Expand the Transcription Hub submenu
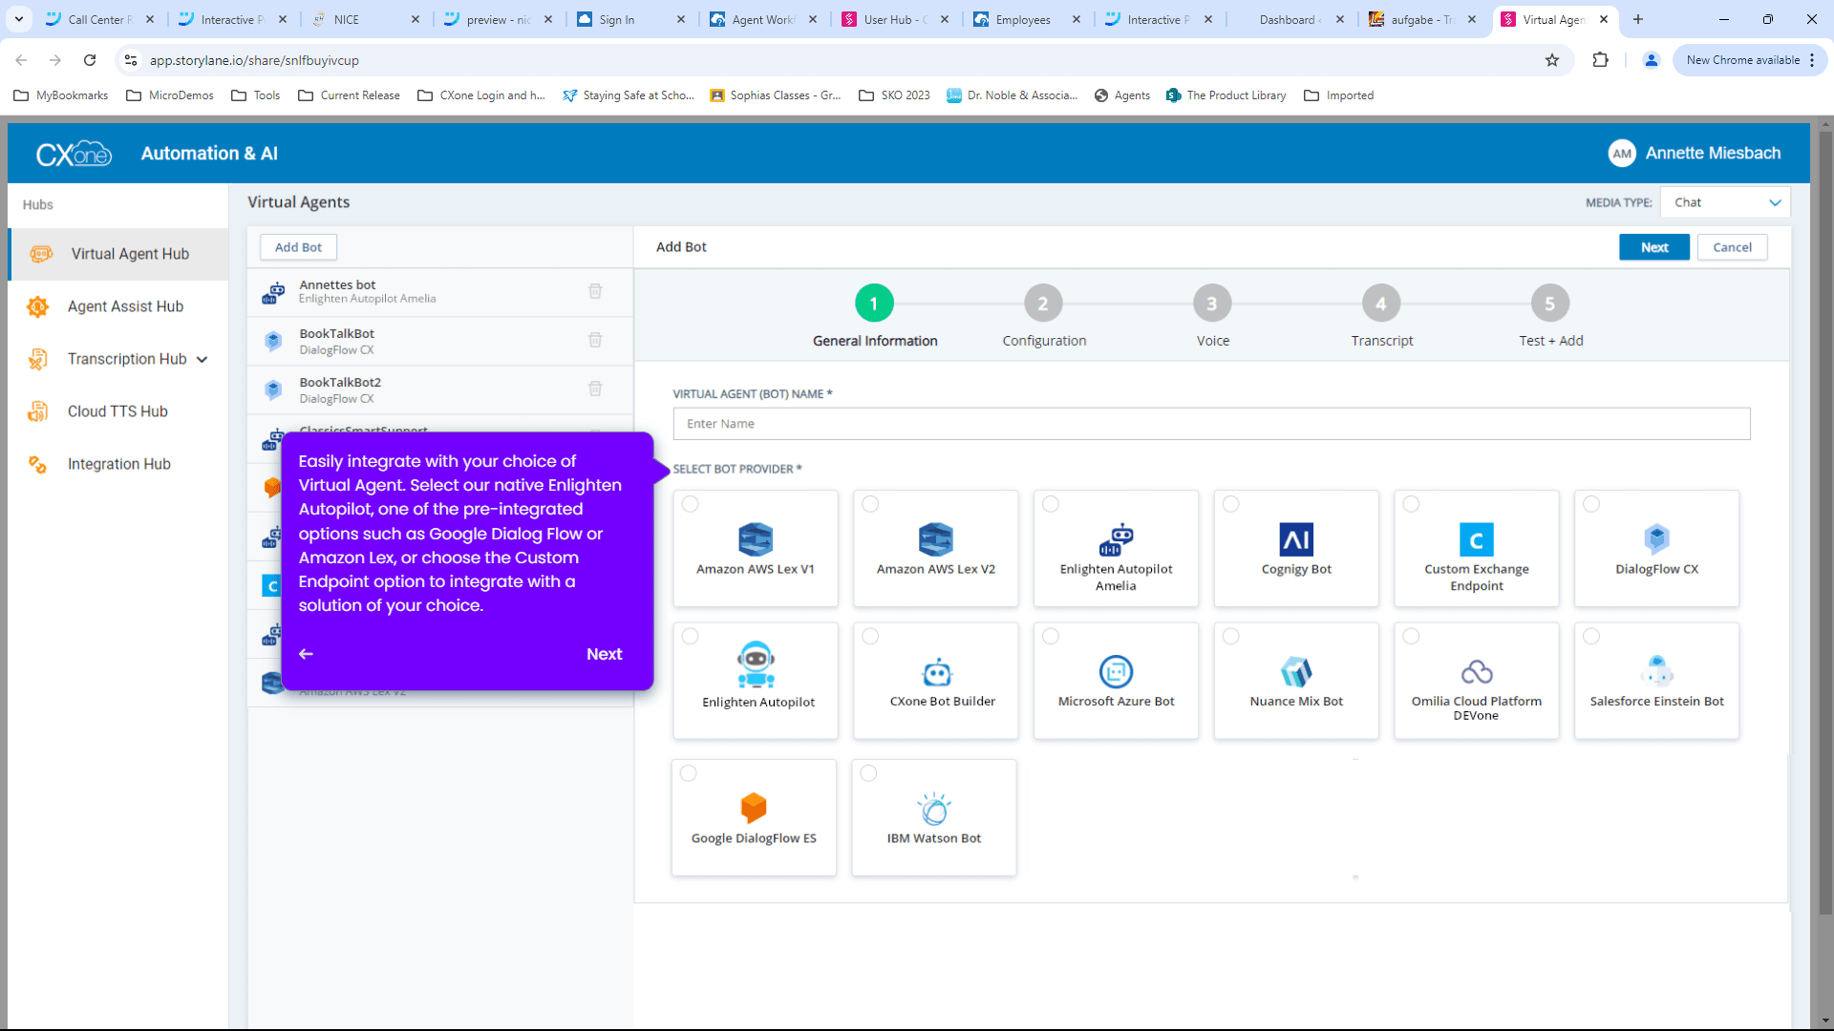Viewport: 1834px width, 1031px height. pos(202,360)
